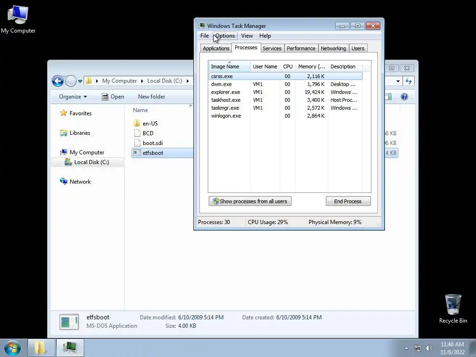Click the Explorer Back arrow button

[x=58, y=81]
